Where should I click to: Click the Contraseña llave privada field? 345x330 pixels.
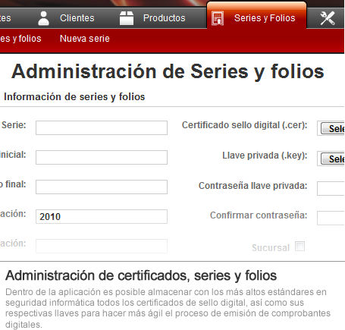pyautogui.click(x=331, y=188)
